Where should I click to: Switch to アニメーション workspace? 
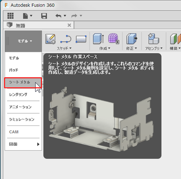[x=23, y=107]
